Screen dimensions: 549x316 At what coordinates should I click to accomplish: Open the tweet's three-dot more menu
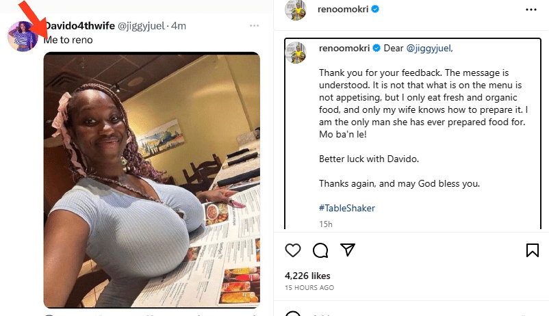(x=255, y=26)
